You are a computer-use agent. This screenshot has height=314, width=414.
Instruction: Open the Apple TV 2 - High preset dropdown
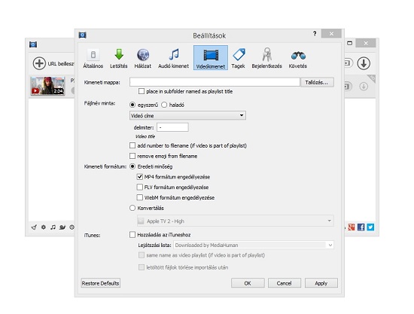click(x=236, y=221)
